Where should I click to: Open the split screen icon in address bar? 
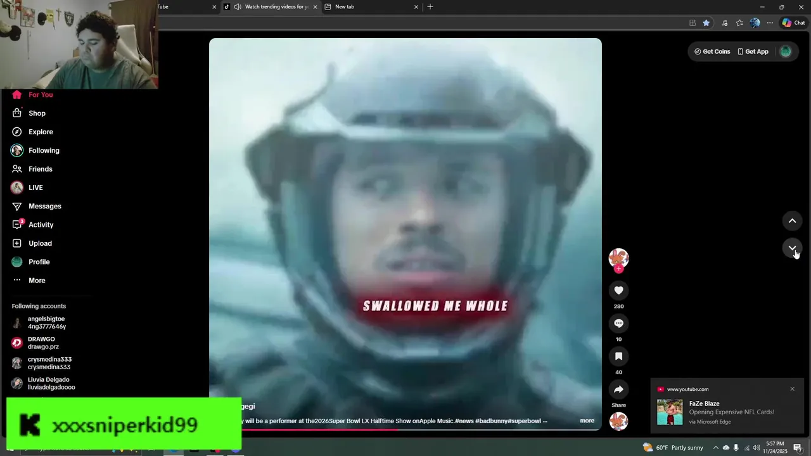[x=693, y=23]
